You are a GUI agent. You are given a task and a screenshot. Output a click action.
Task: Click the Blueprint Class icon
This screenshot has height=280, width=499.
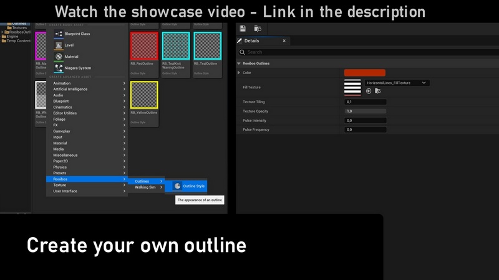(x=59, y=34)
